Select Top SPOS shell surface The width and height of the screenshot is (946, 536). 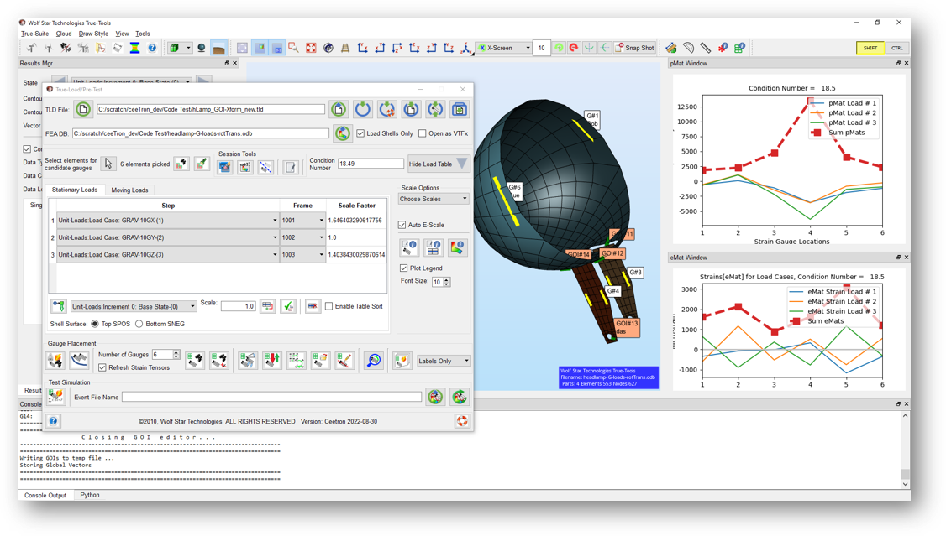95,324
